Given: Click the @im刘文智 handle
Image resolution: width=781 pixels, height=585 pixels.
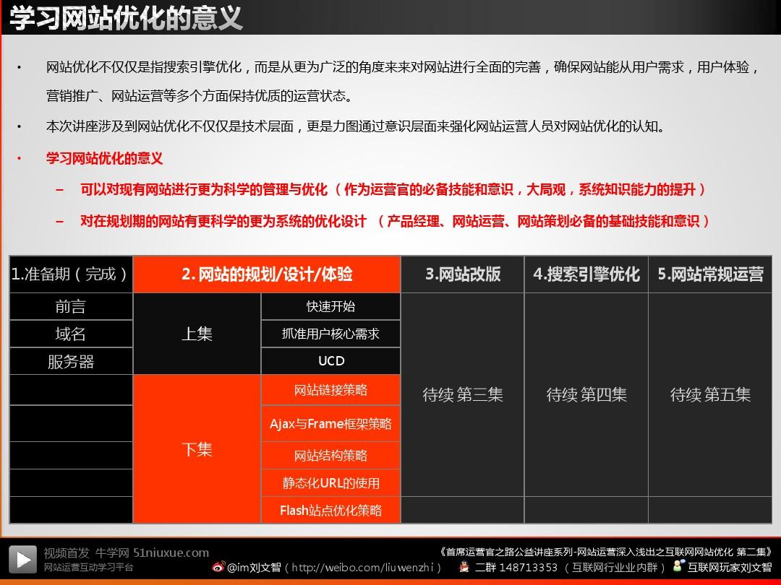Looking at the screenshot, I should click(x=254, y=568).
